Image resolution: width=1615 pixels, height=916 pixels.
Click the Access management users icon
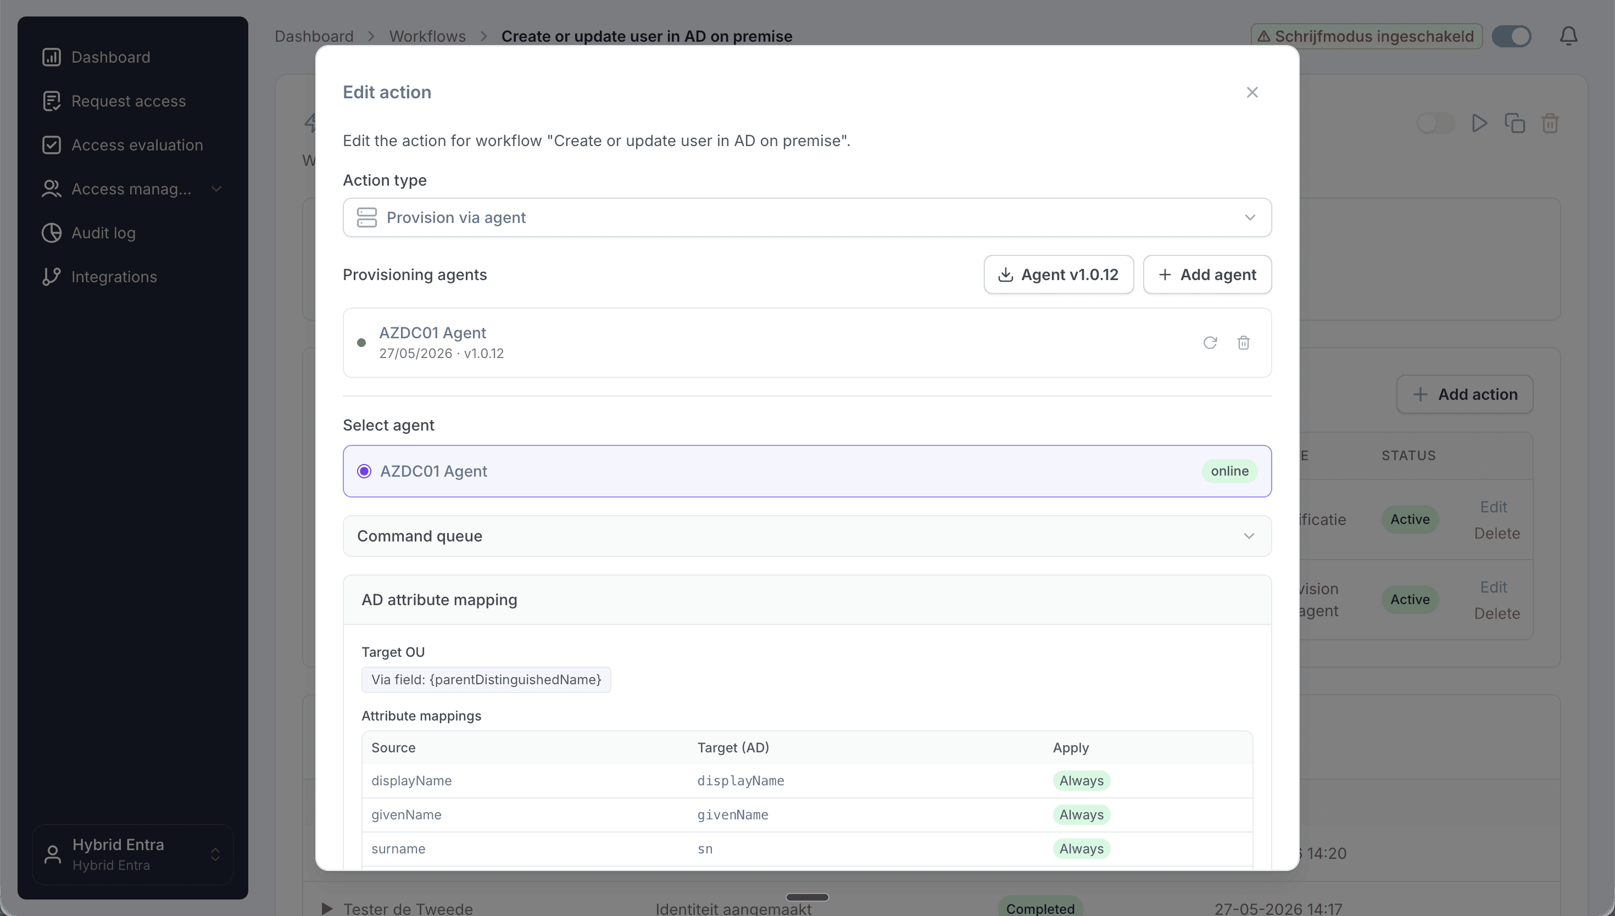click(52, 189)
